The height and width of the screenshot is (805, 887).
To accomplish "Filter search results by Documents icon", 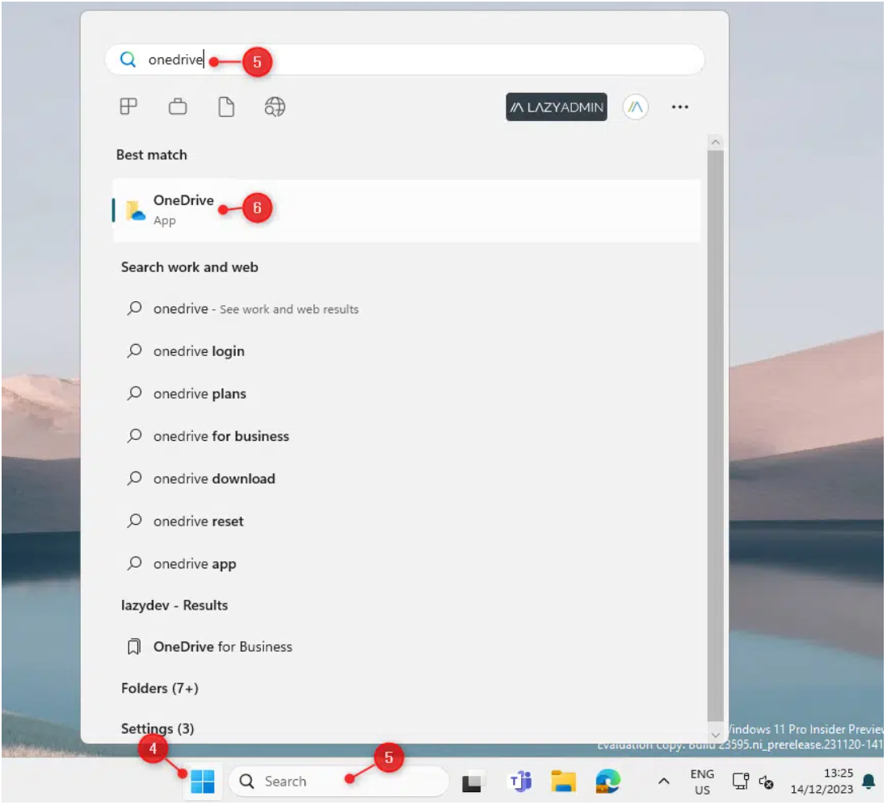I will tap(226, 107).
